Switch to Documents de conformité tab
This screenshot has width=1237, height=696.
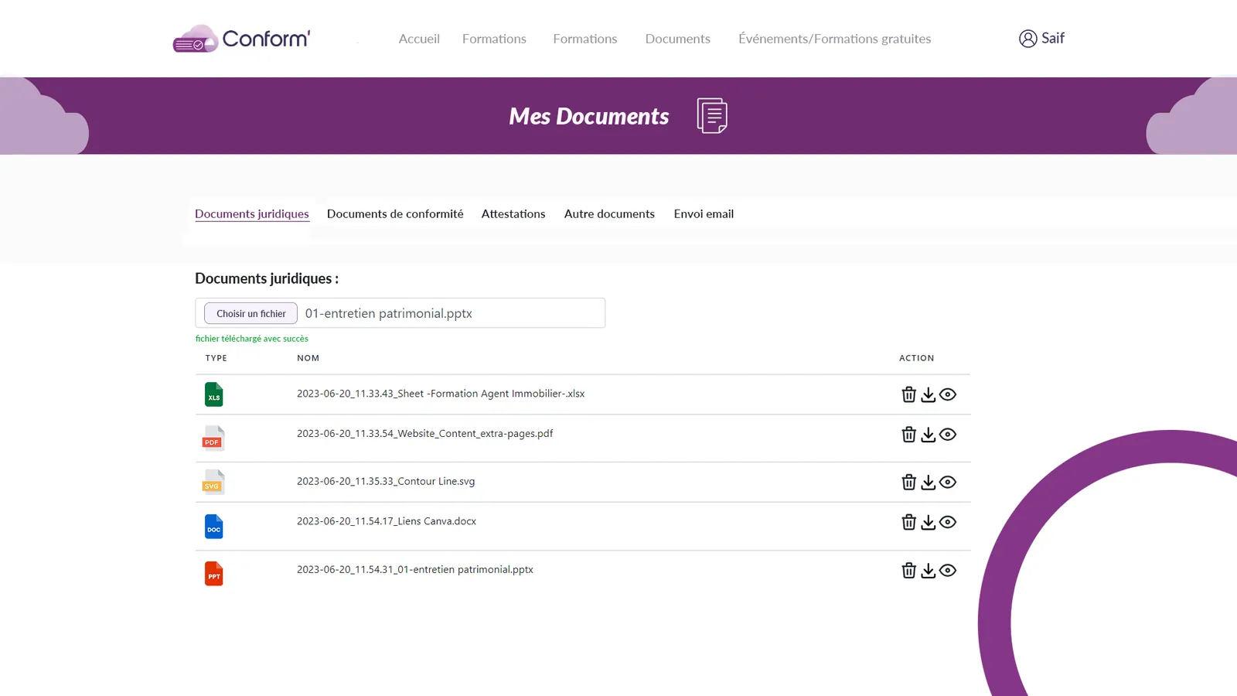coord(395,214)
